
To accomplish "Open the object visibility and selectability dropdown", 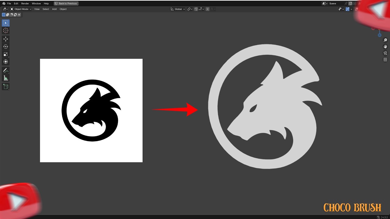I will pos(341,9).
